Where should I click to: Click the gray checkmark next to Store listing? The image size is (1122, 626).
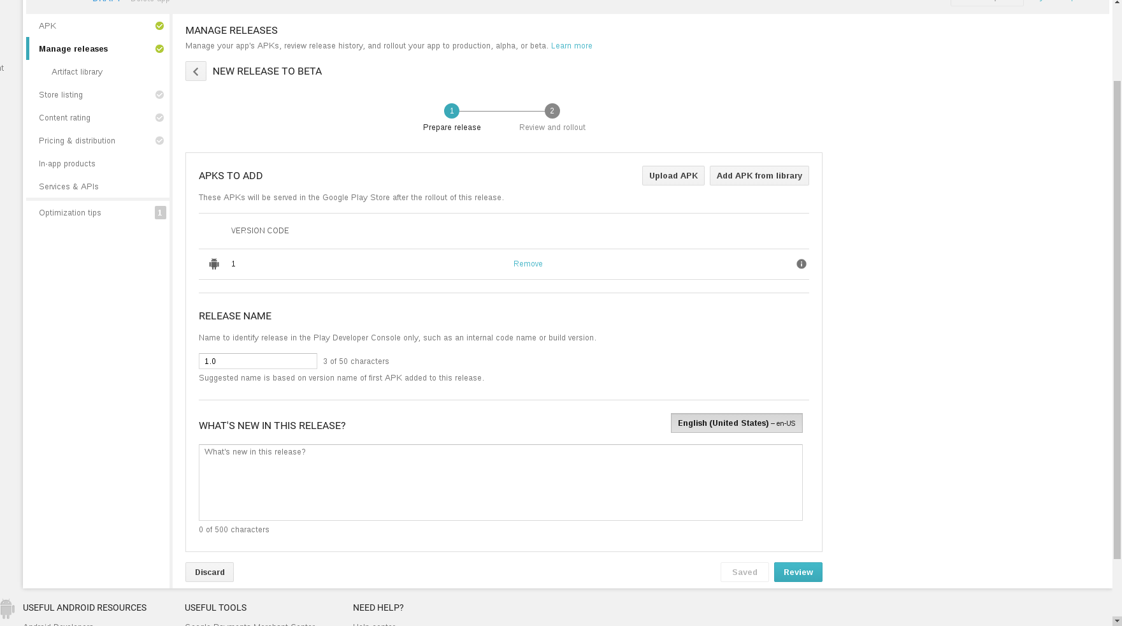tap(159, 95)
